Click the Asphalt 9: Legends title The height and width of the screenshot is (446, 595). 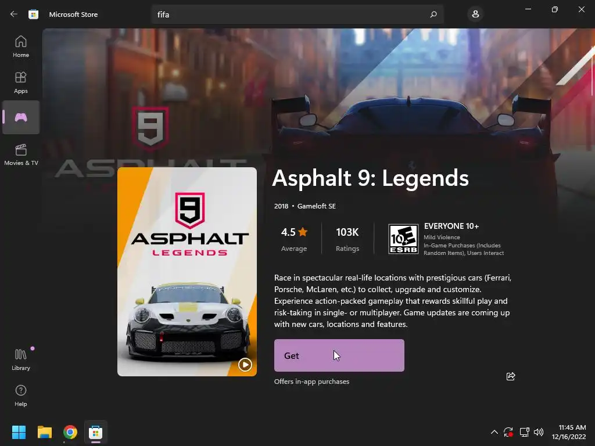tap(370, 178)
